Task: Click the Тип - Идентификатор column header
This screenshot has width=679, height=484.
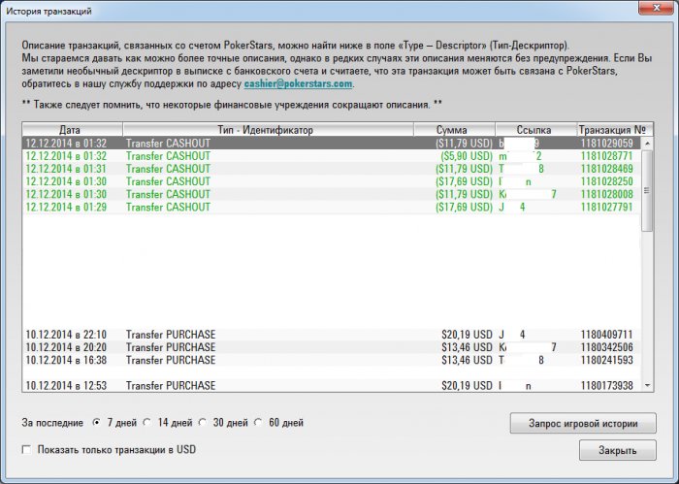Action: pyautogui.click(x=268, y=130)
